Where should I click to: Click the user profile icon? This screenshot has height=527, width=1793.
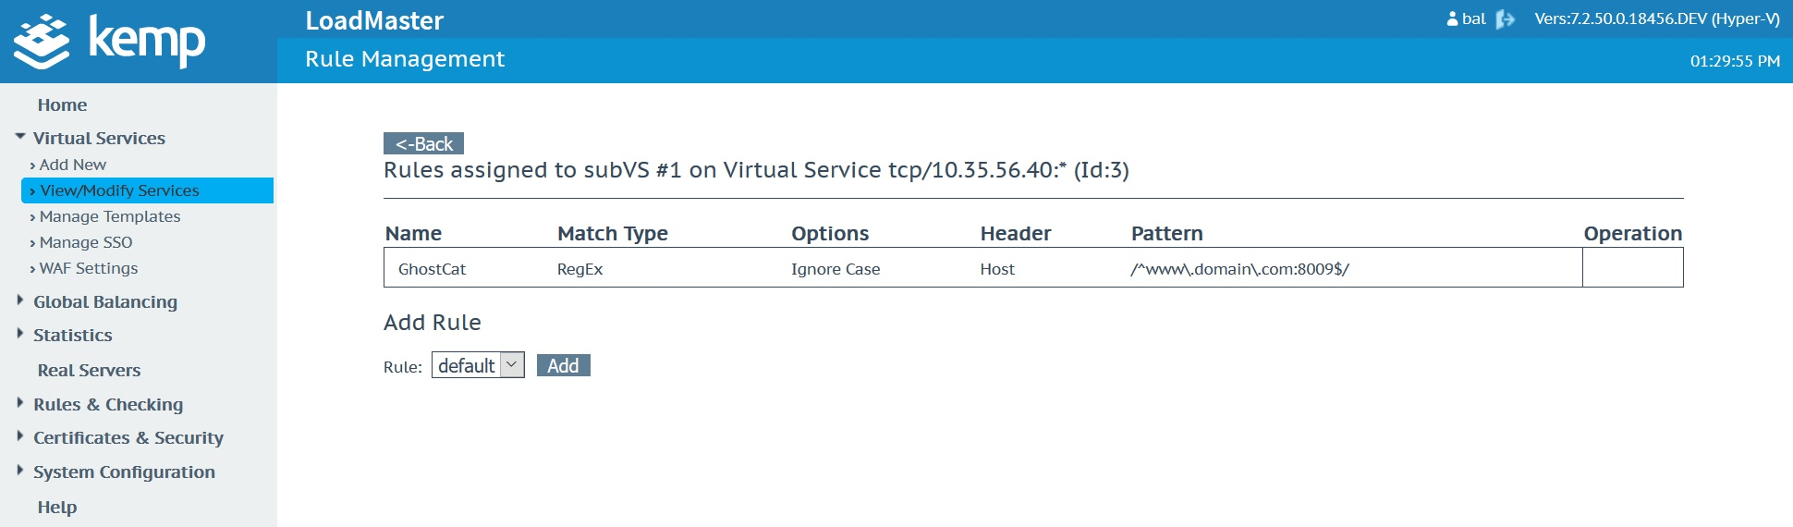[1452, 19]
